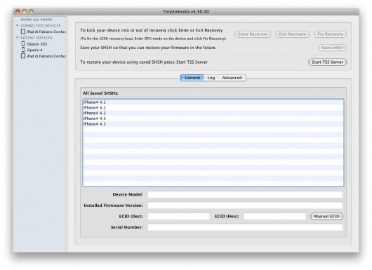This screenshot has width=372, height=270.
Task: Click the Manual ECID button
Action: 326,216
